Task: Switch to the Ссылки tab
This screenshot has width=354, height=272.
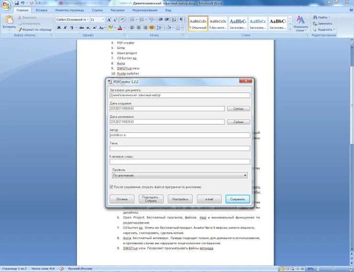Action: coord(97,10)
